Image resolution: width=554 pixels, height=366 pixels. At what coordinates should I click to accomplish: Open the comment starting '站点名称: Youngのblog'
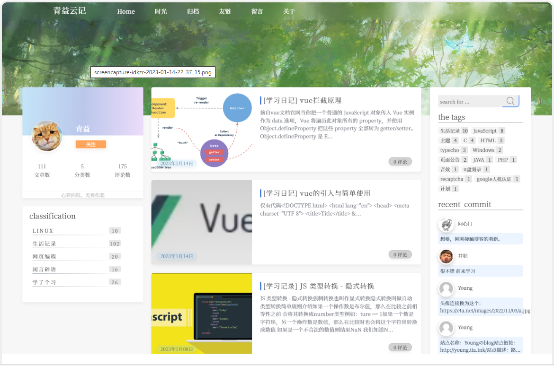coord(480,346)
